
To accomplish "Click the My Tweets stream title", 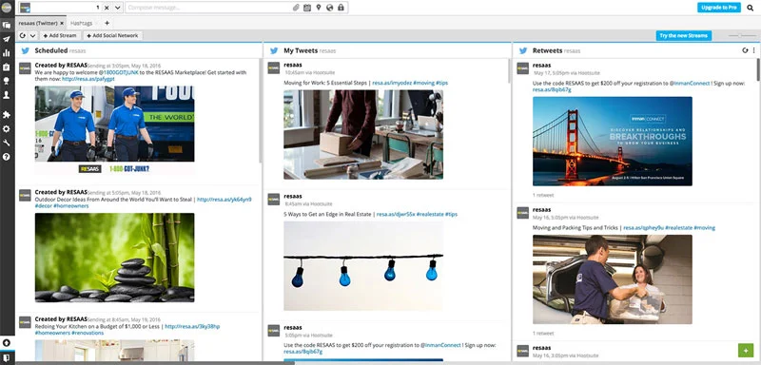I will (x=301, y=50).
